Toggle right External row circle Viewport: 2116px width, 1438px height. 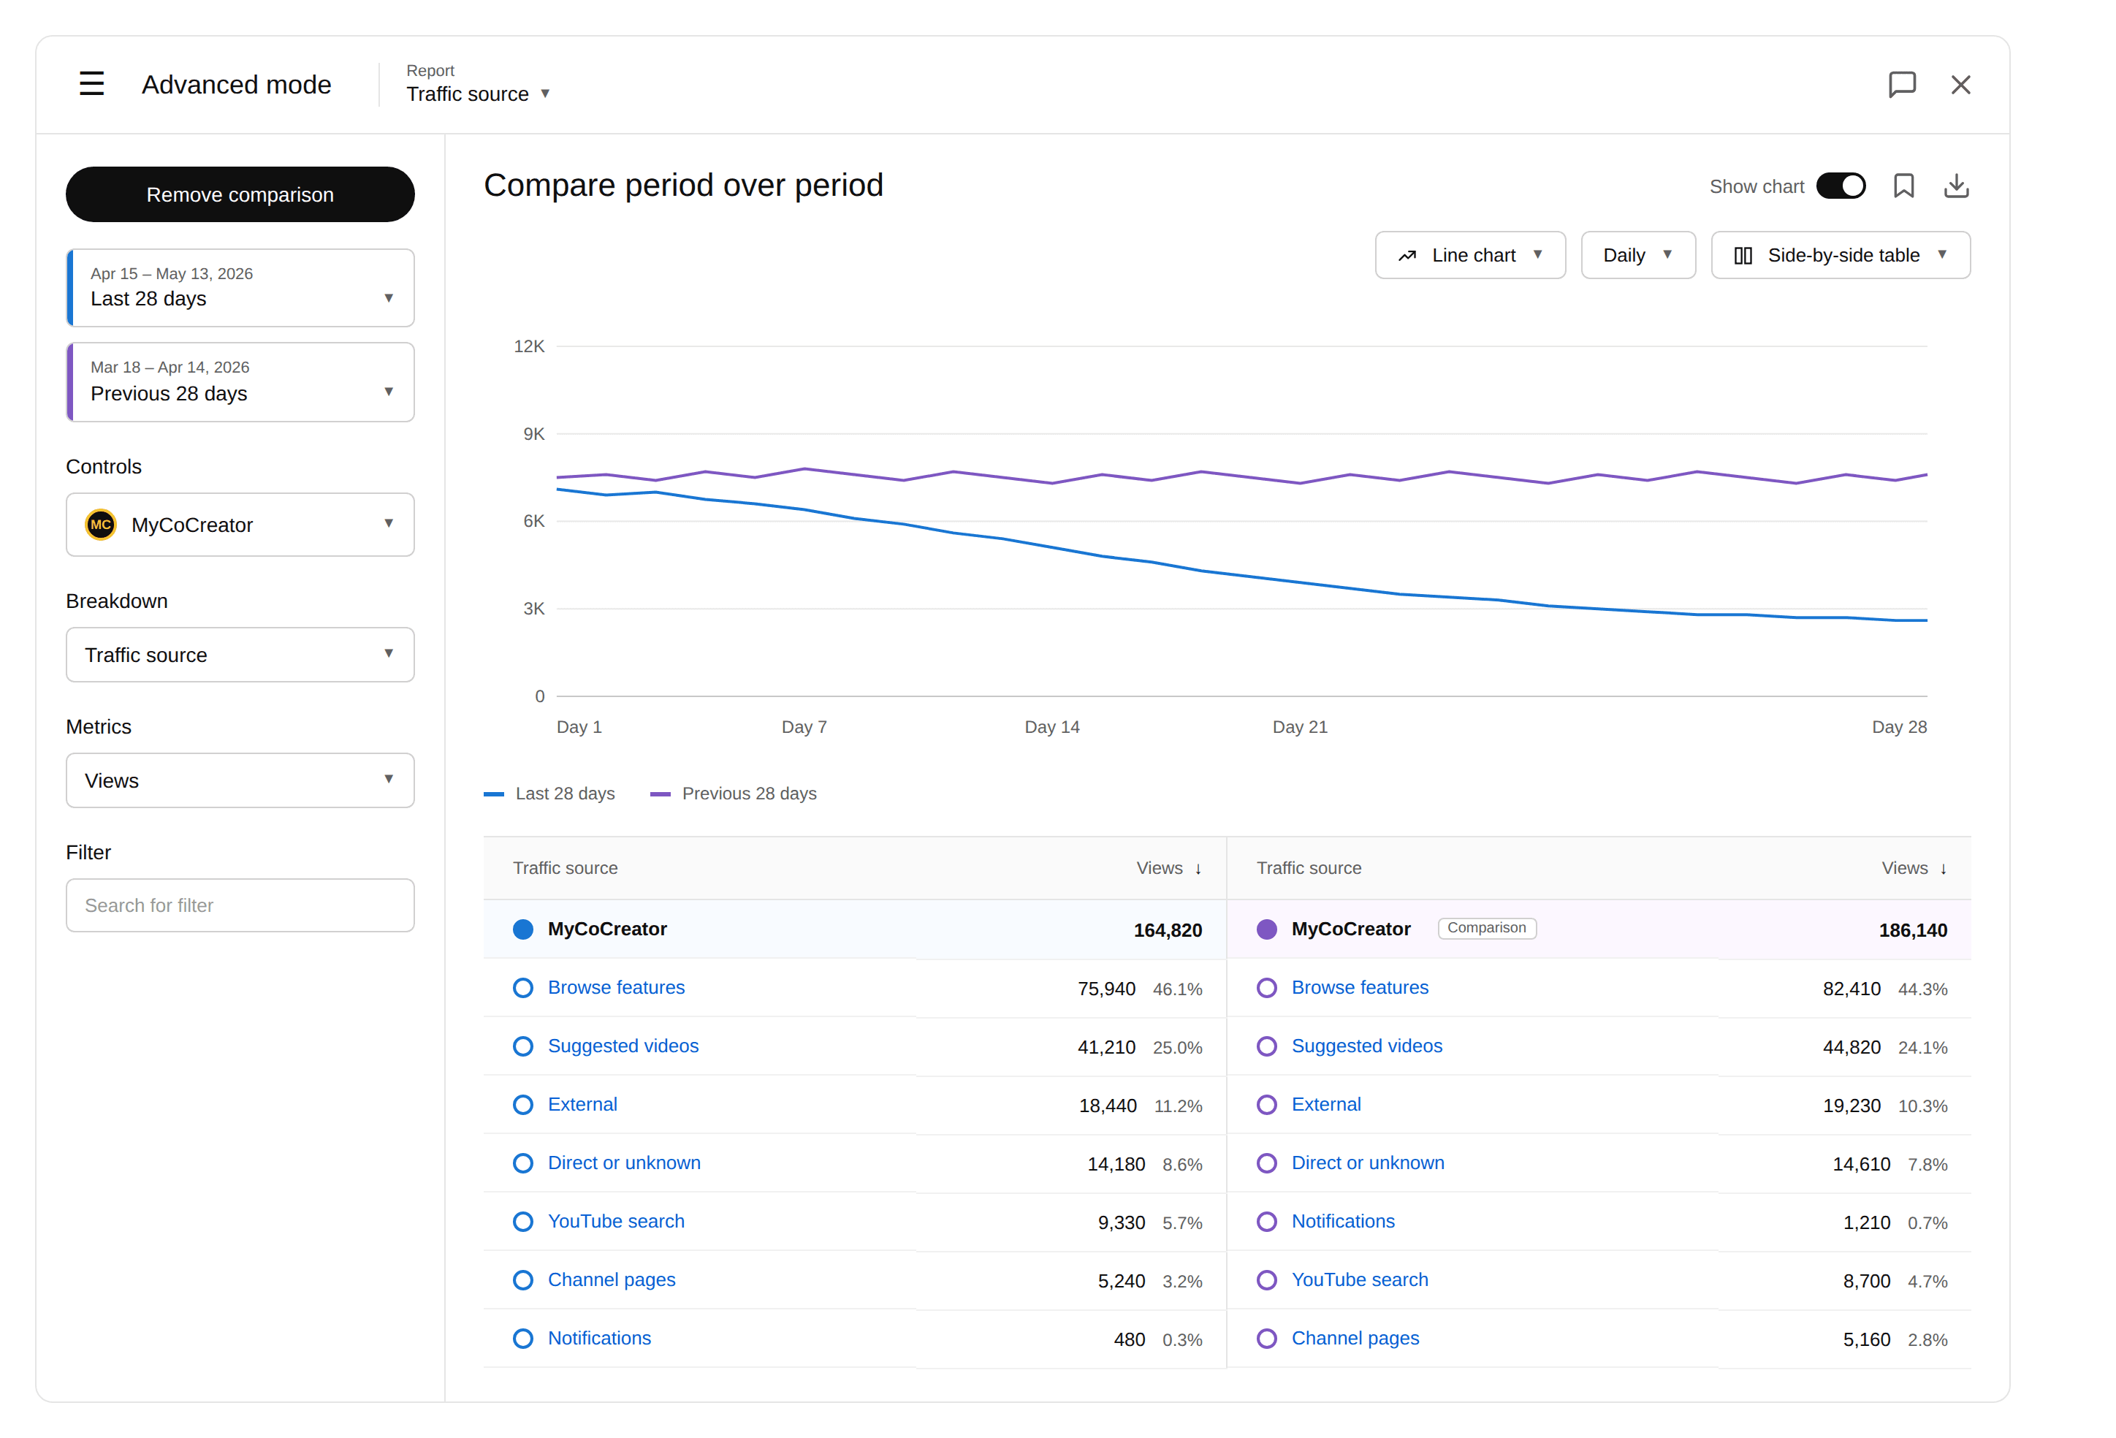click(x=1266, y=1105)
